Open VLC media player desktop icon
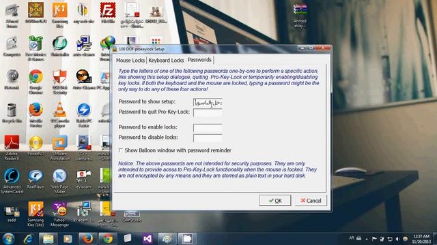437x245 pixels. click(59, 115)
